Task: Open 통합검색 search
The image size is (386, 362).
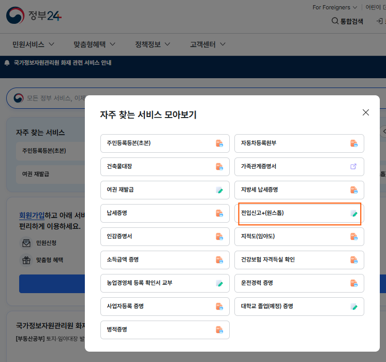Action: (347, 21)
